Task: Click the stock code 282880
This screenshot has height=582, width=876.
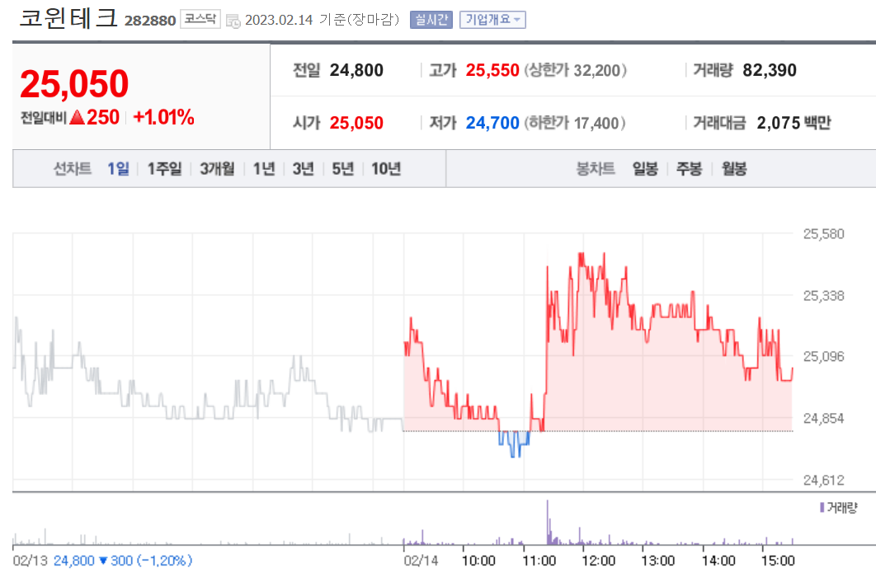Action: pos(150,21)
